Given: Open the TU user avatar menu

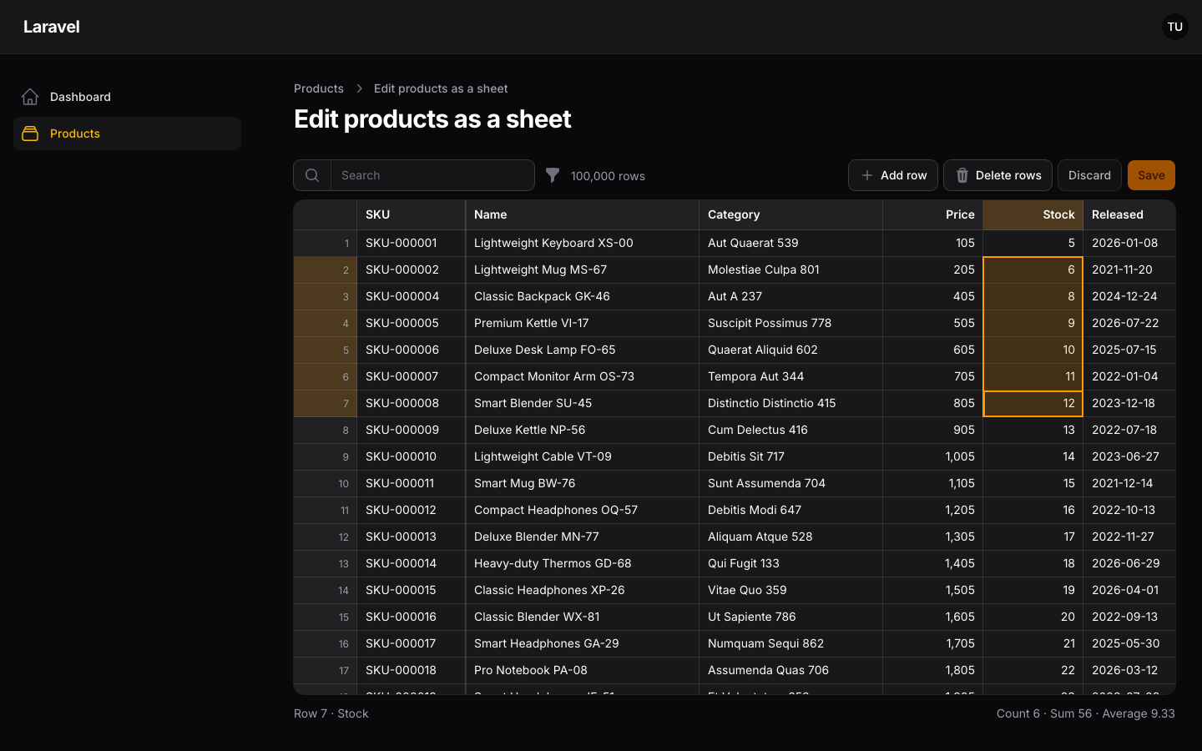Looking at the screenshot, I should pyautogui.click(x=1175, y=27).
